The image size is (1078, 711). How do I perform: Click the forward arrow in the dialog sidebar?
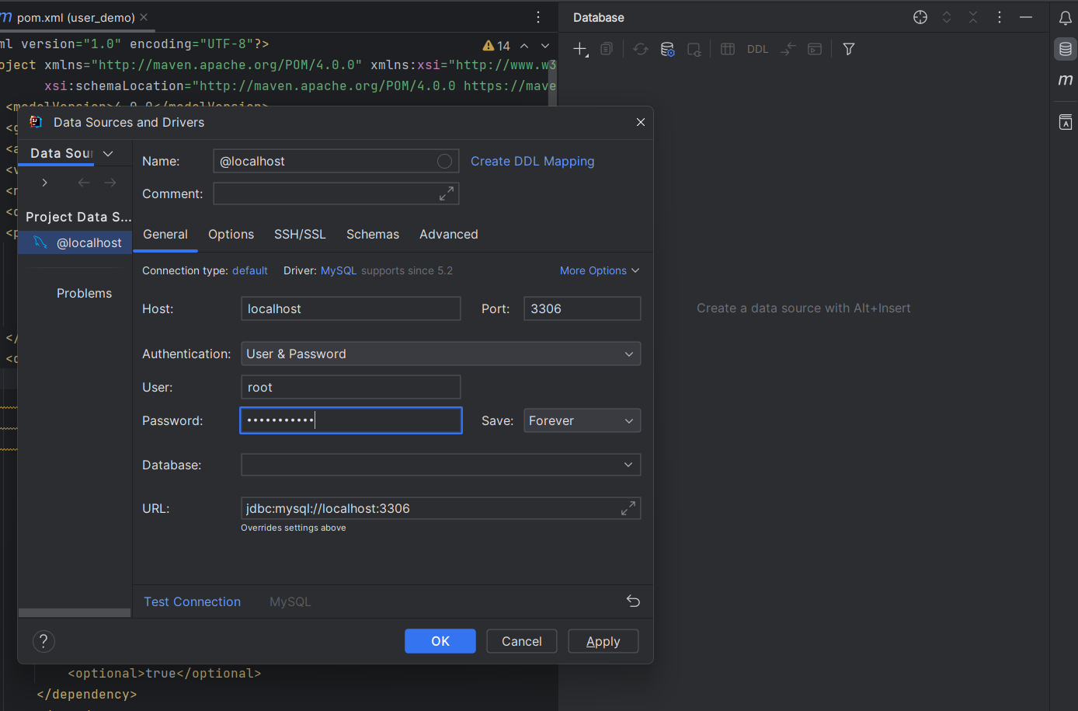click(110, 183)
